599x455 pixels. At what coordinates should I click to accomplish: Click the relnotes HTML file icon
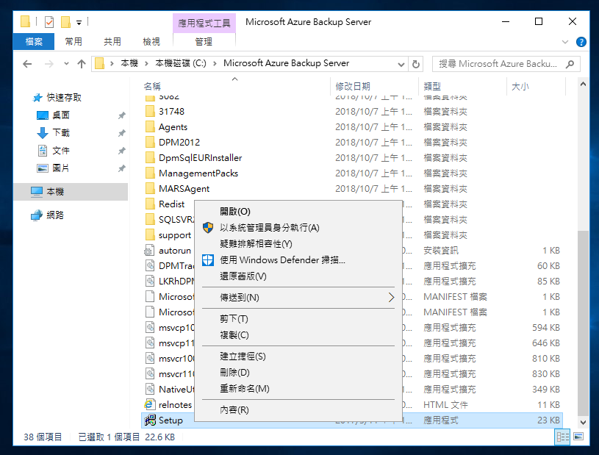tap(149, 404)
